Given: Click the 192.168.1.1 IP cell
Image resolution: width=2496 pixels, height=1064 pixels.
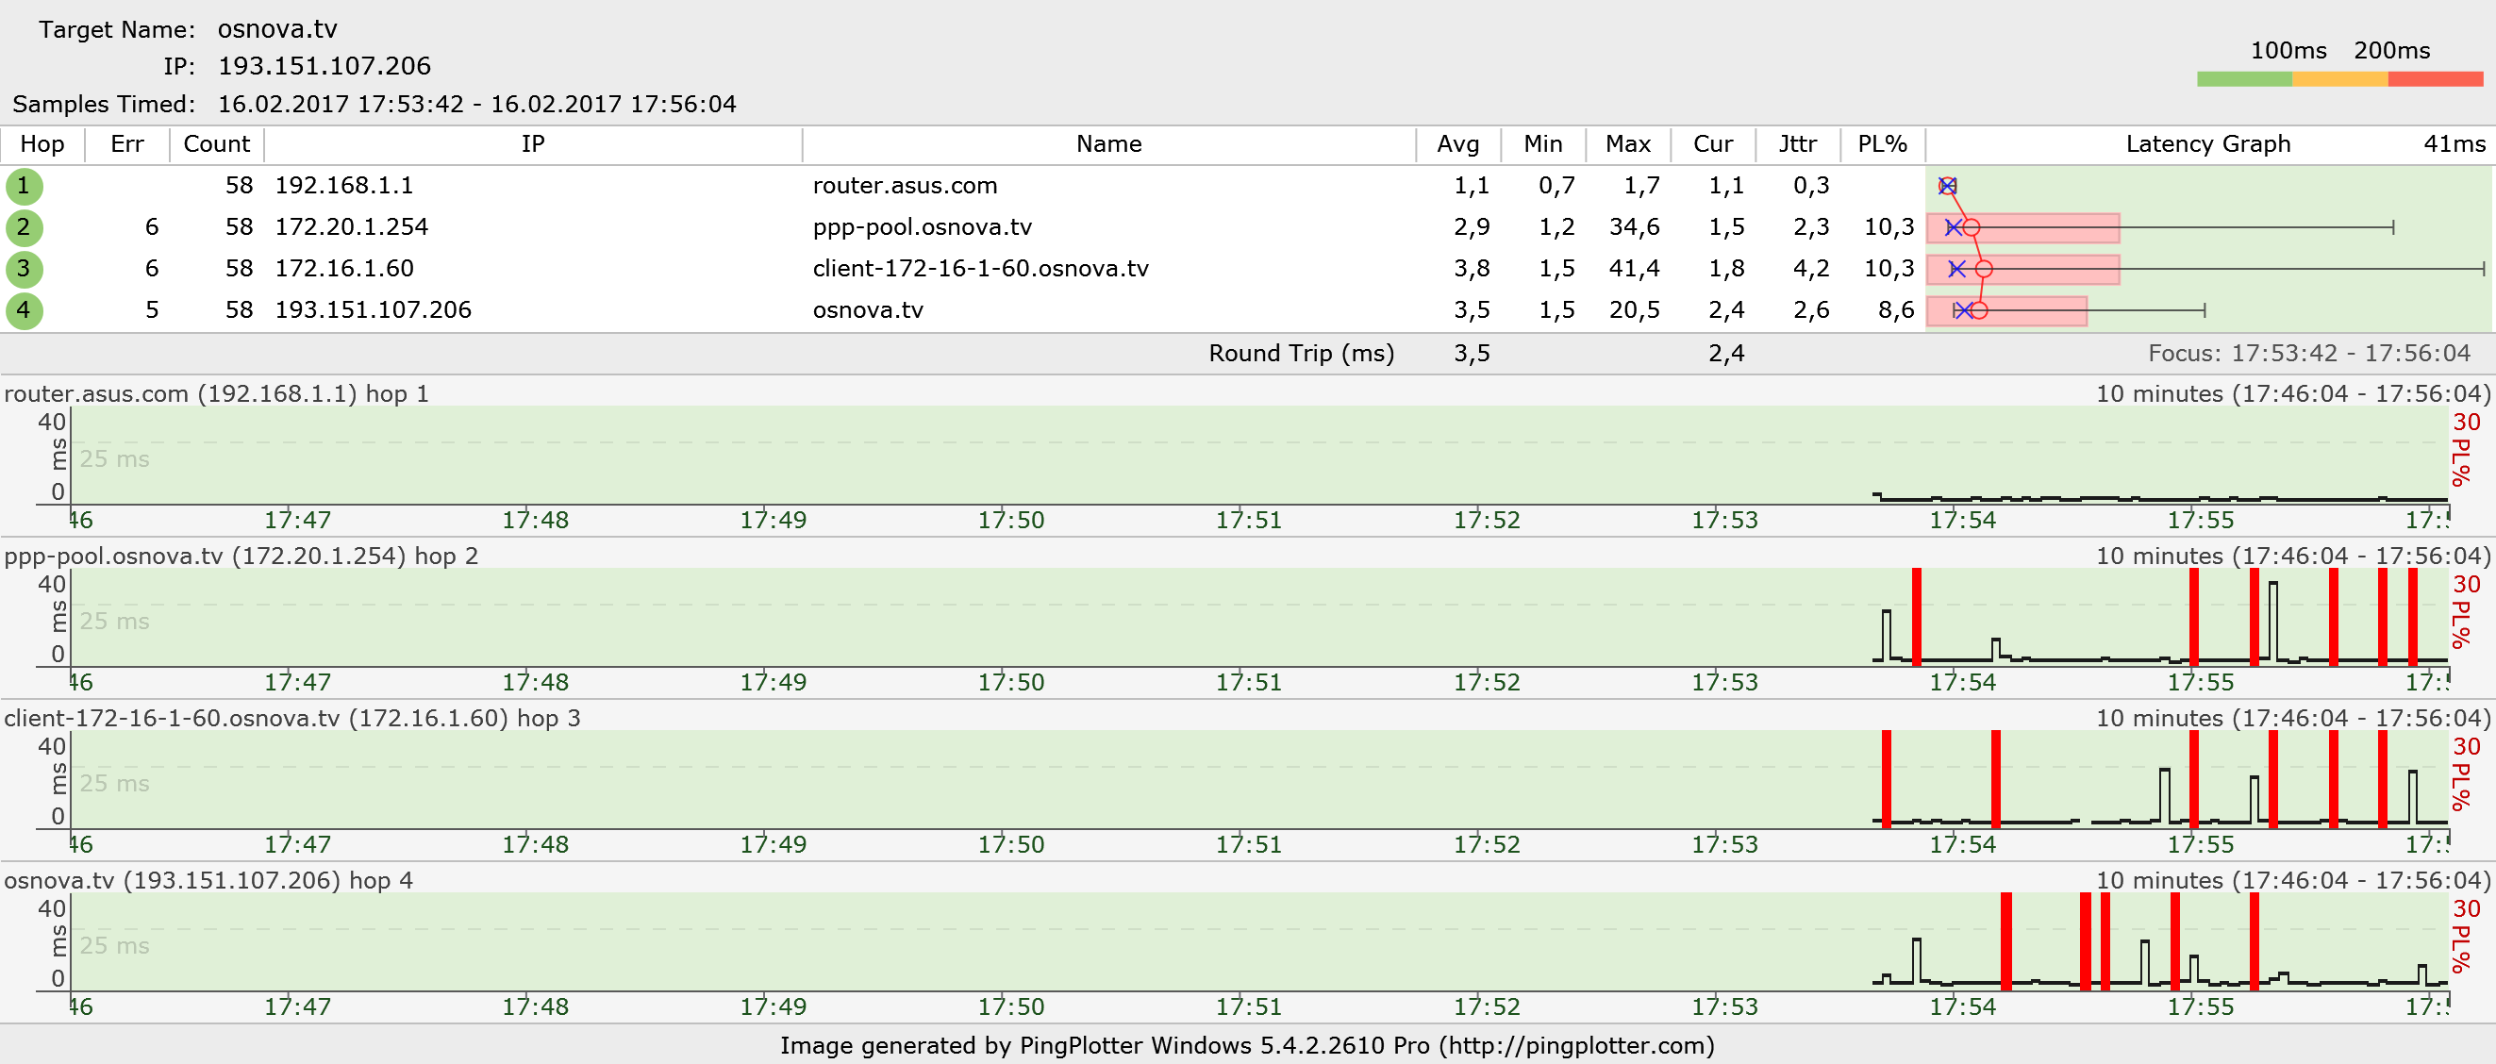Looking at the screenshot, I should click(344, 185).
